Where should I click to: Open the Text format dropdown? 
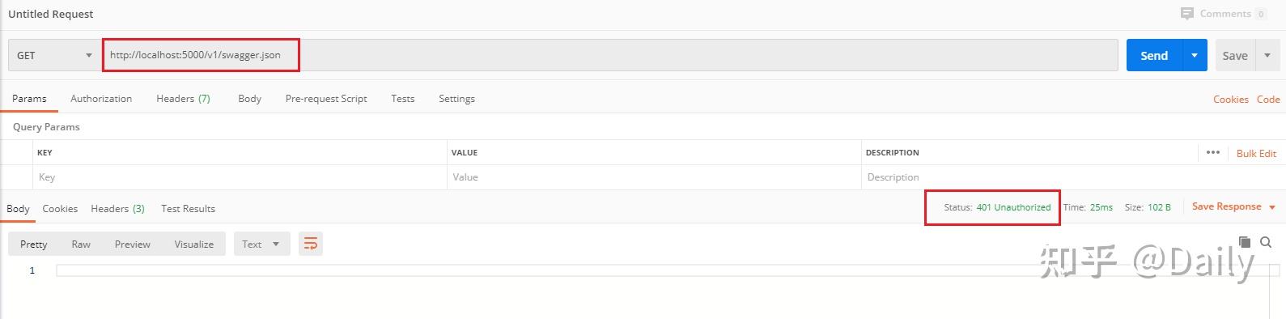point(261,244)
